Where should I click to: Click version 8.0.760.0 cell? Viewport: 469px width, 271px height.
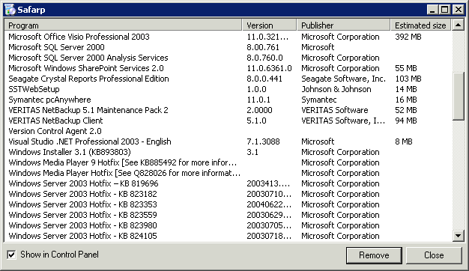click(x=264, y=58)
